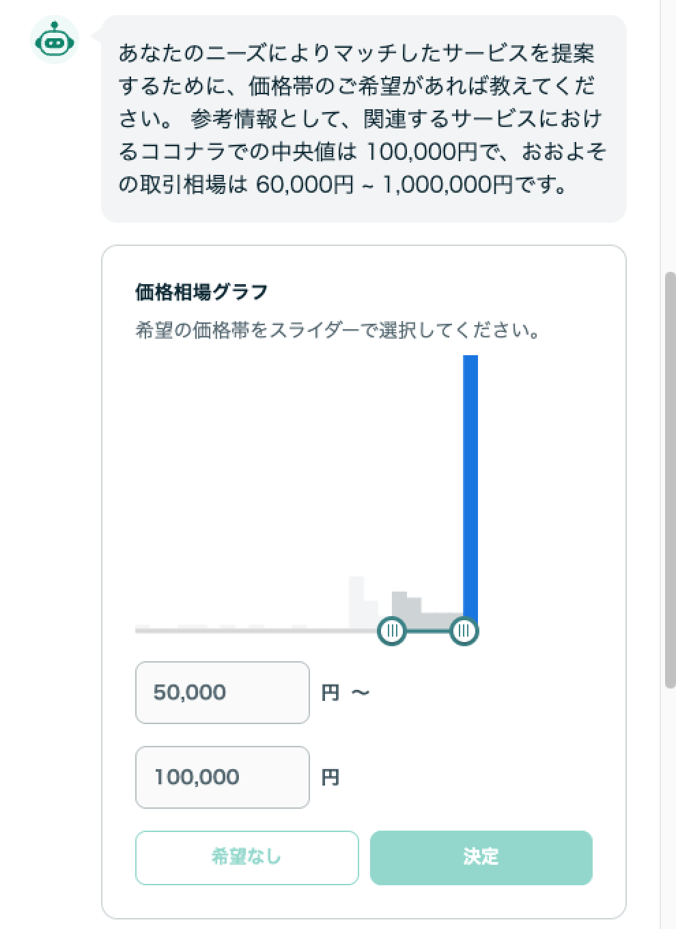
Task: Click the short gray bar beside the blue bar
Action: (449, 620)
